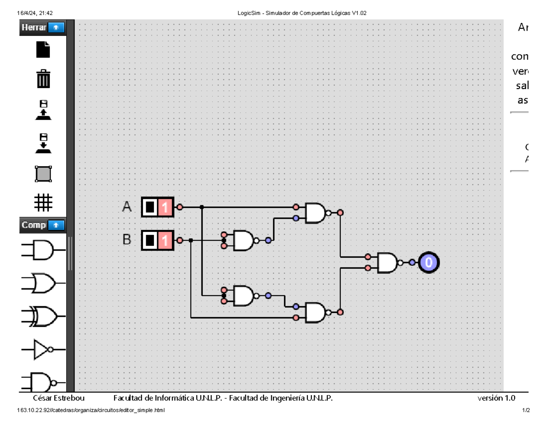The image size is (548, 423).
Task: Select the final NAND gate before output
Action: tap(388, 262)
